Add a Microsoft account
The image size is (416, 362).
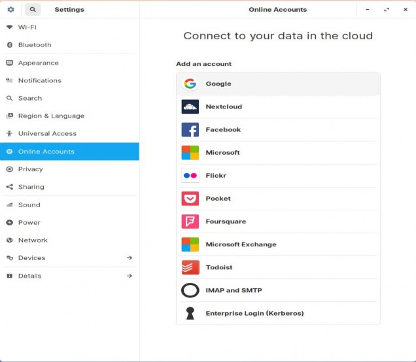coord(222,153)
